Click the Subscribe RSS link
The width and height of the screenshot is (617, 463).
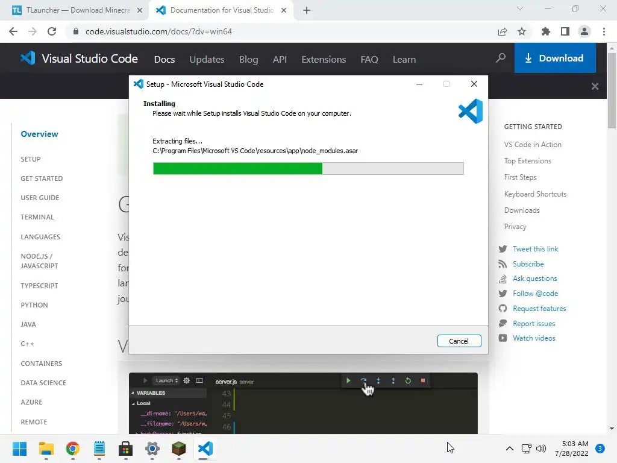pyautogui.click(x=528, y=264)
